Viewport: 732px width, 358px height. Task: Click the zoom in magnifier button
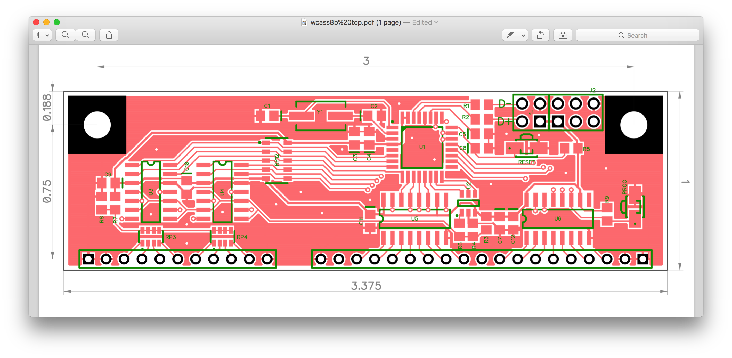(x=86, y=35)
